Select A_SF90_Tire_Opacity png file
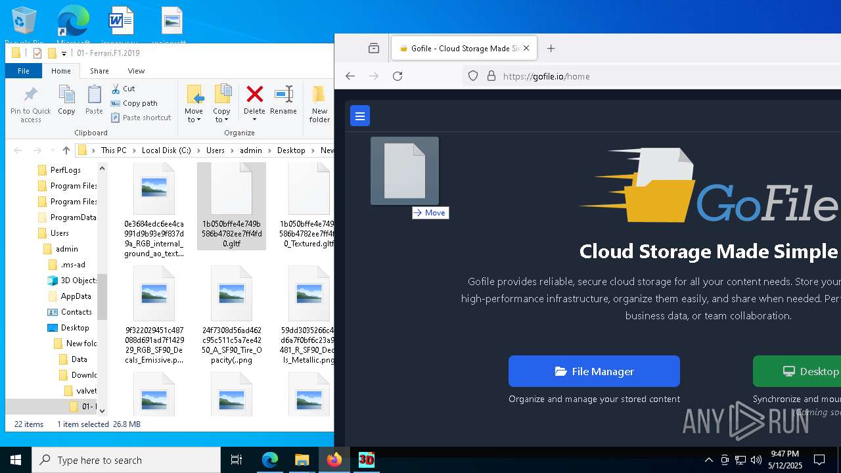 pyautogui.click(x=231, y=315)
